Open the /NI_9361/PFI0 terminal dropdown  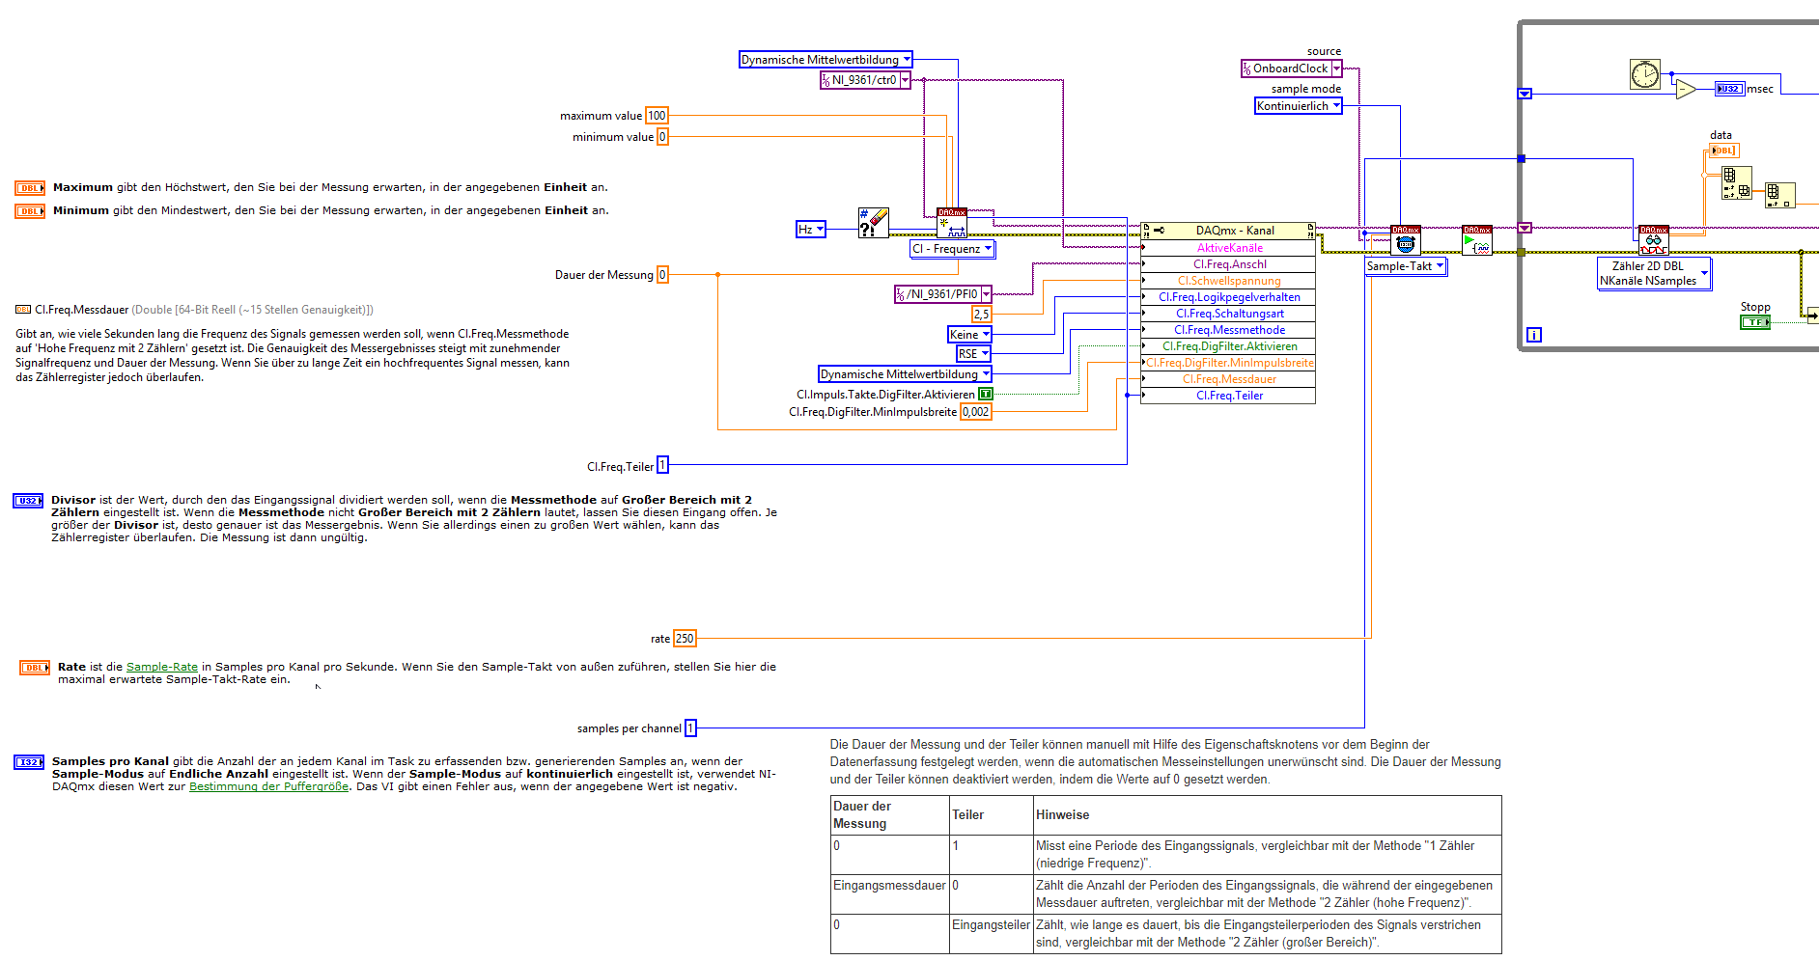[943, 294]
